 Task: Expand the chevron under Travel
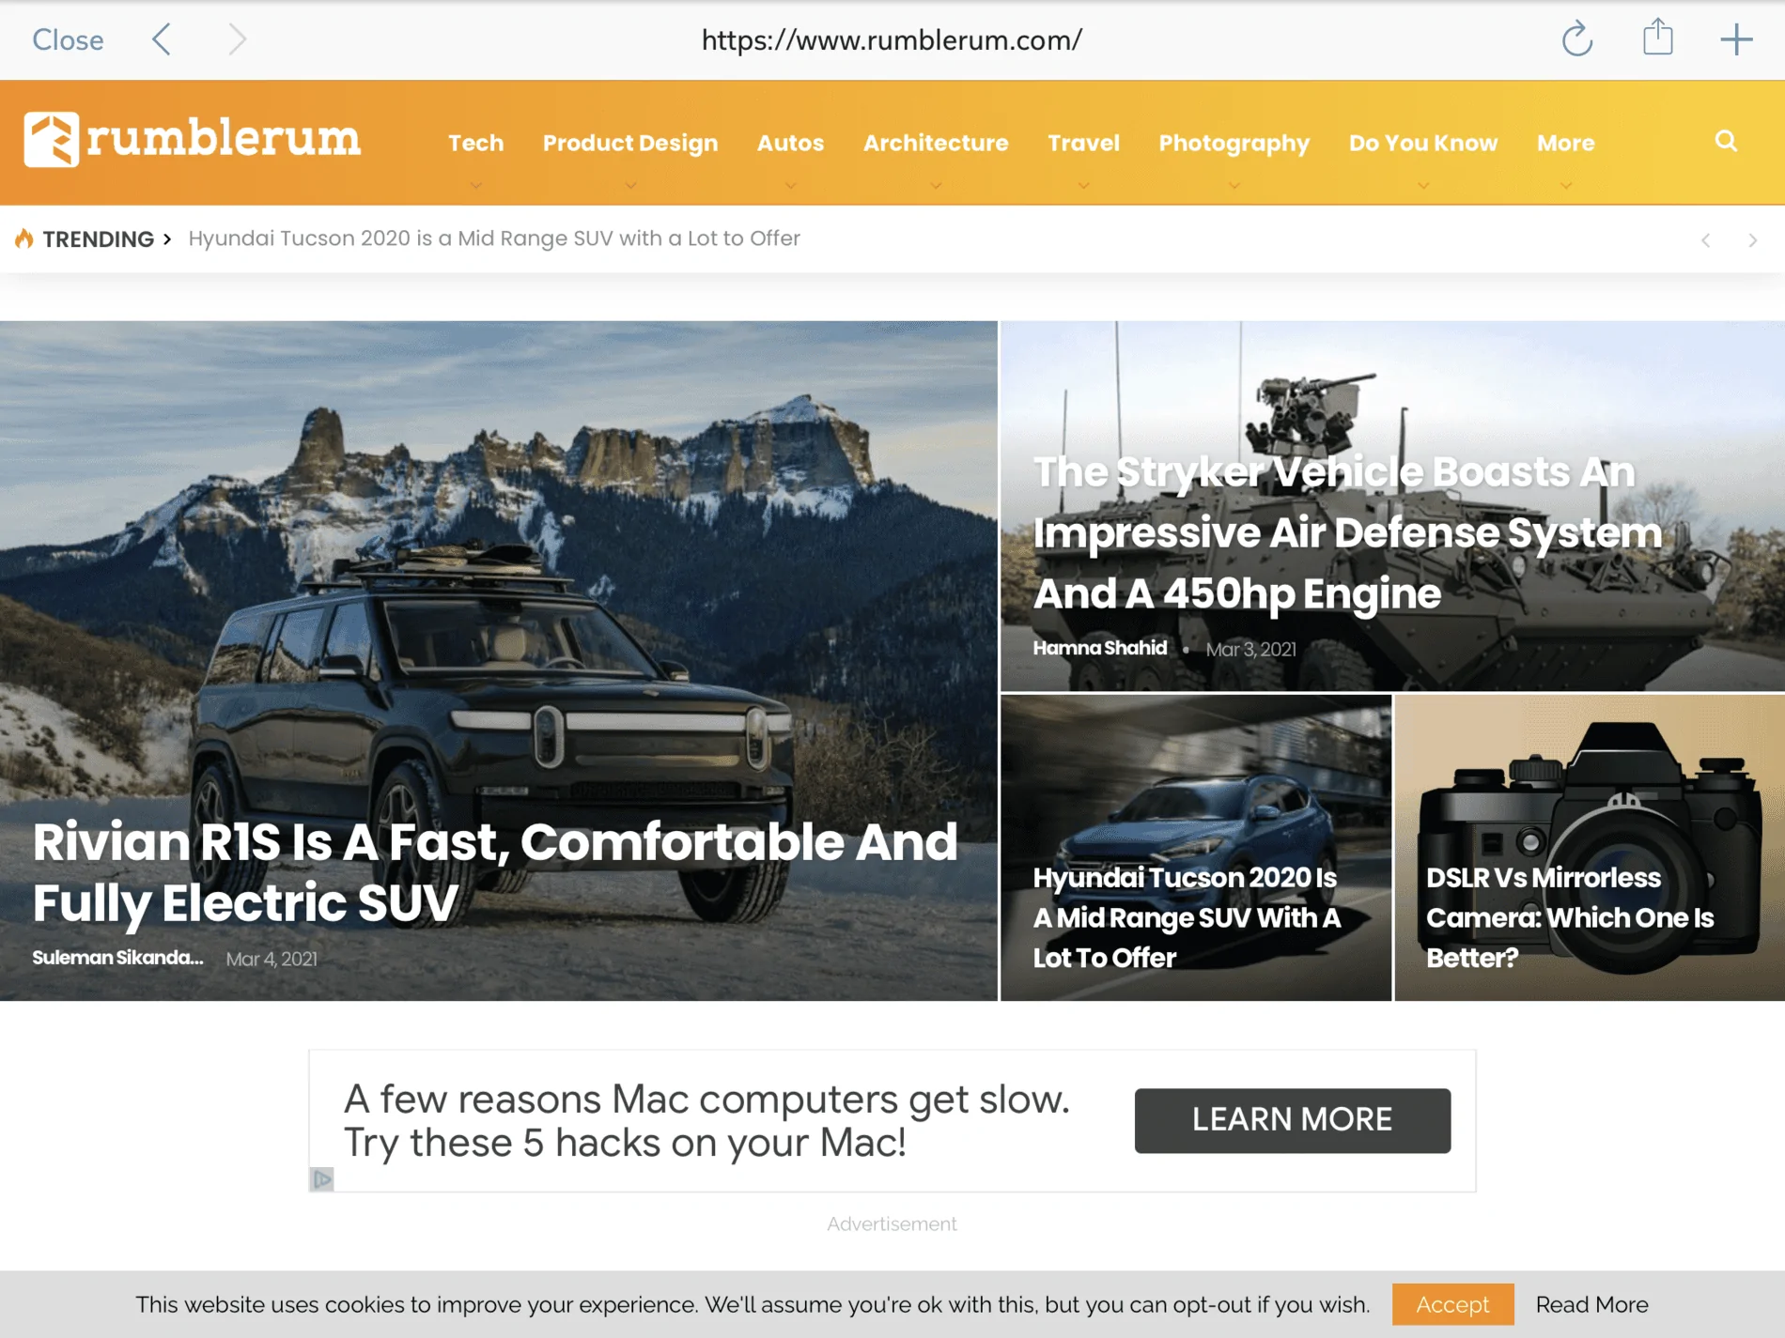[1084, 186]
